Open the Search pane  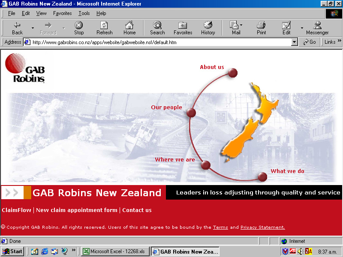(157, 28)
